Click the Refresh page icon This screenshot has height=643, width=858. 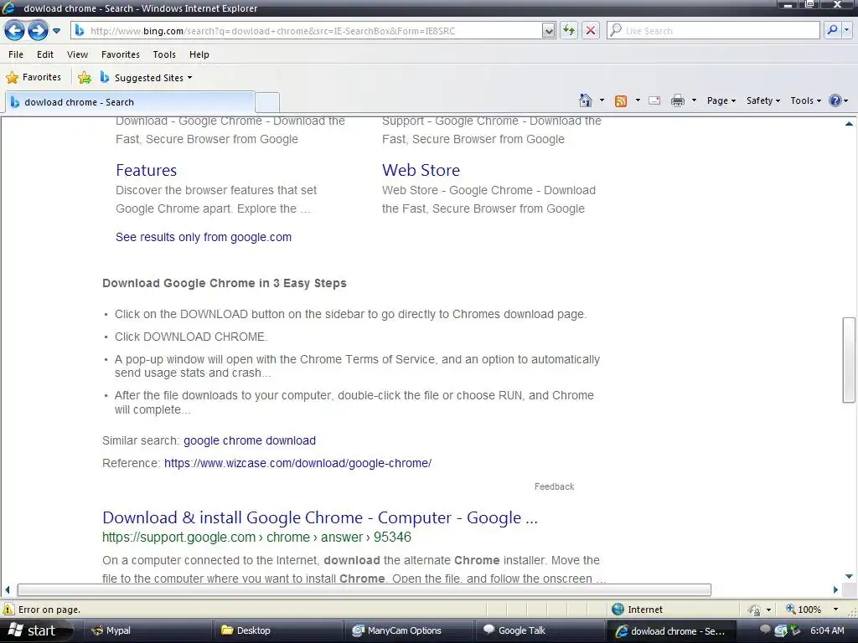(x=569, y=31)
